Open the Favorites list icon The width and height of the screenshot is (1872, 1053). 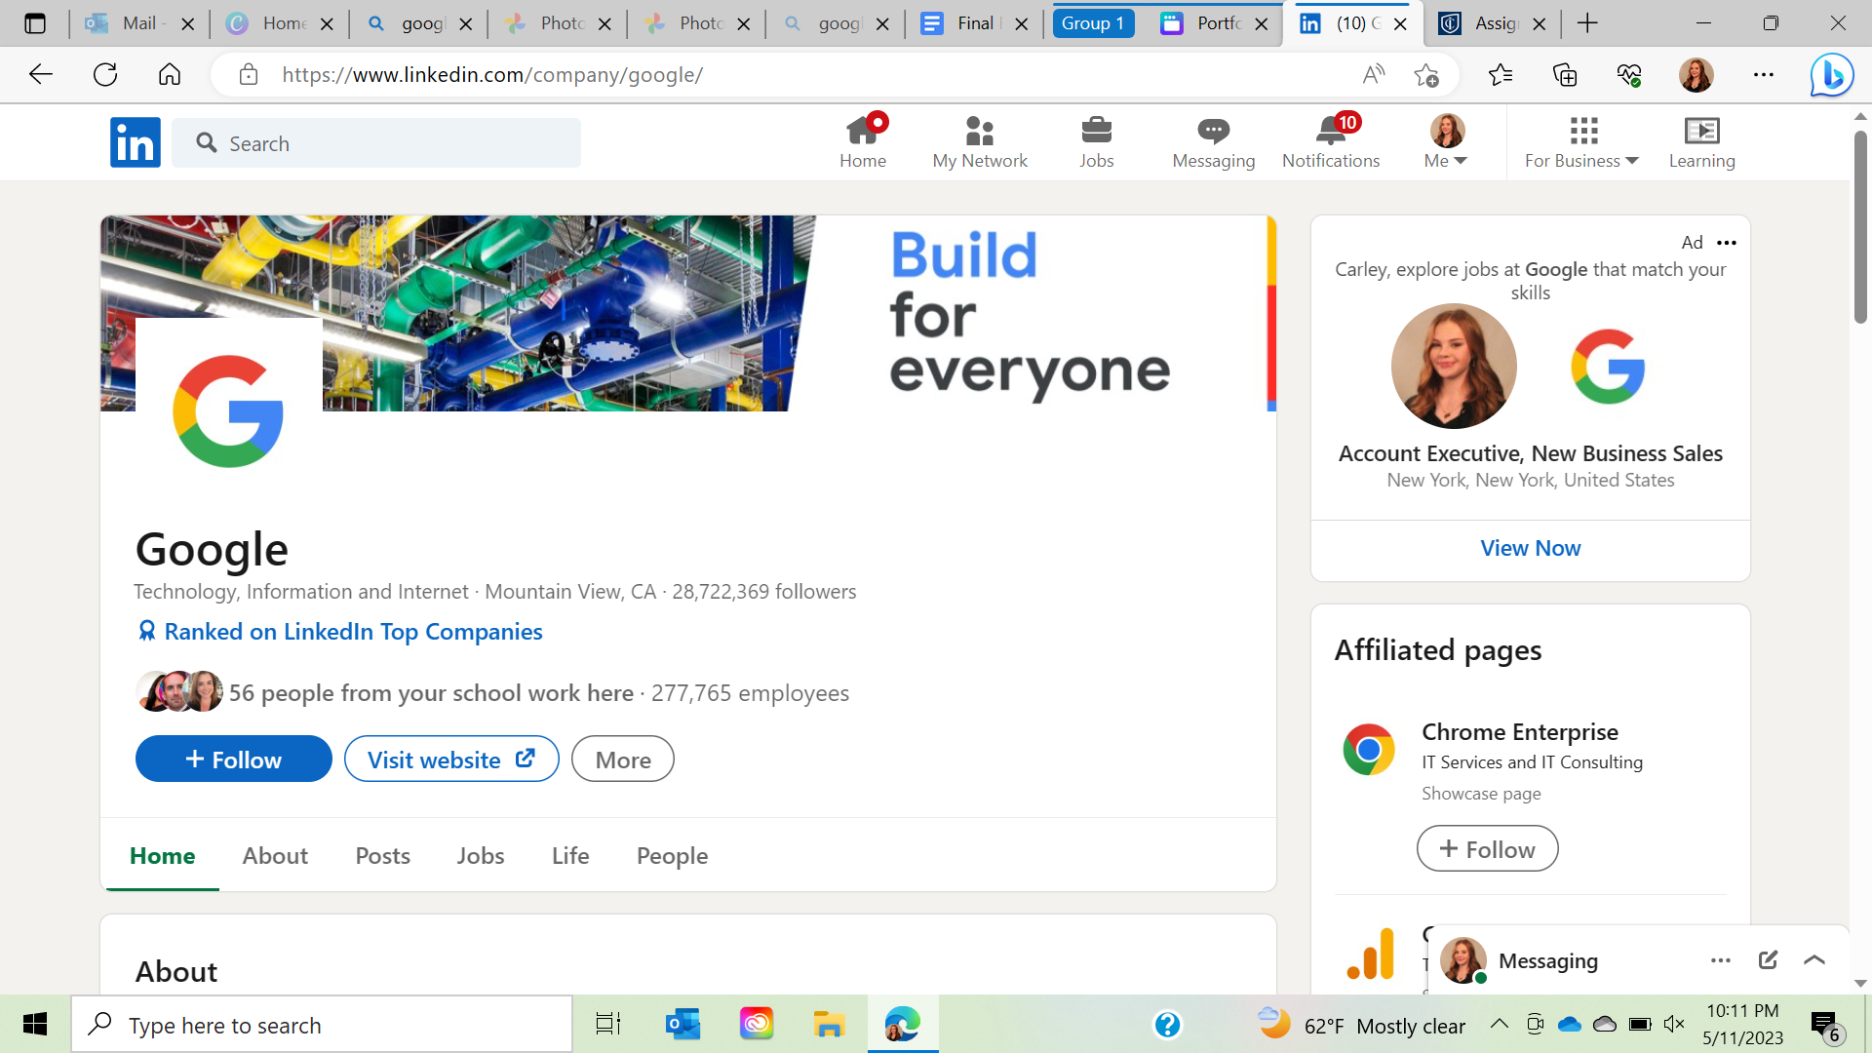(x=1501, y=74)
